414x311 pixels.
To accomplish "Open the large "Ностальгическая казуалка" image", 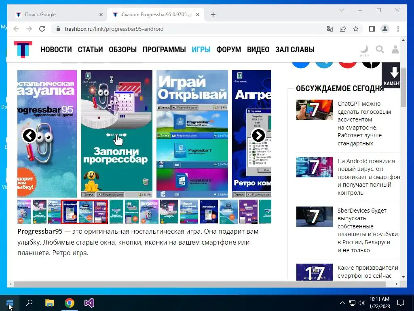I will (x=47, y=134).
